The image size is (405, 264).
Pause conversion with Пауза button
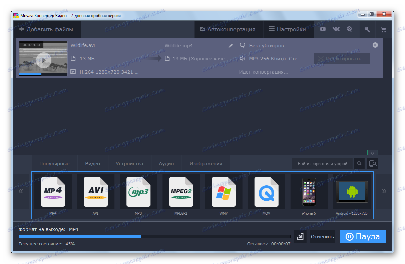coord(363,236)
